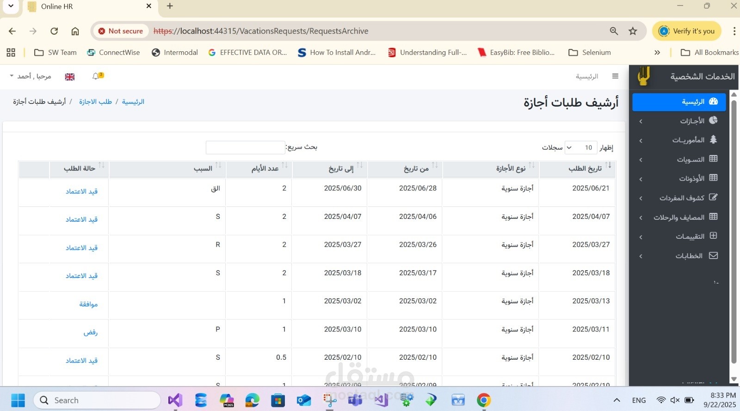Viewport: 740px width, 411px height.
Task: Open قيد الاعتماد status for 2025/06/21 request
Action: pyautogui.click(x=81, y=191)
